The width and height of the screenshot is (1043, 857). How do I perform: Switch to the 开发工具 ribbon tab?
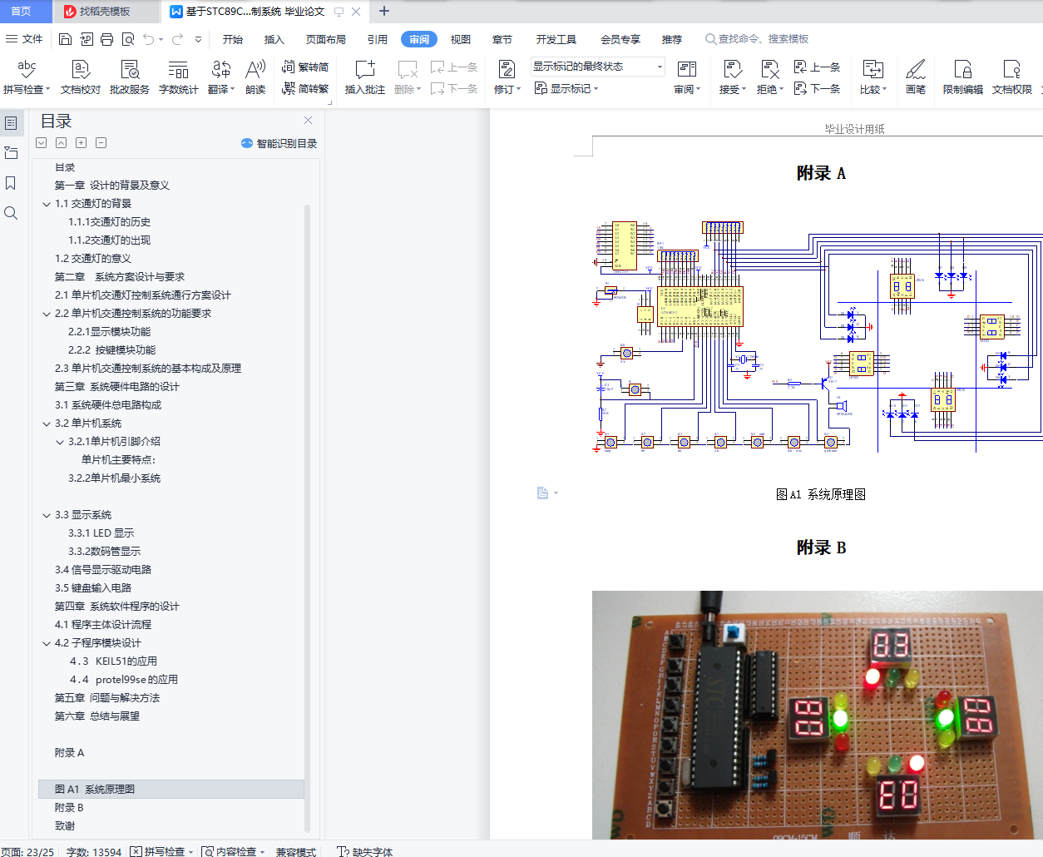coord(556,39)
